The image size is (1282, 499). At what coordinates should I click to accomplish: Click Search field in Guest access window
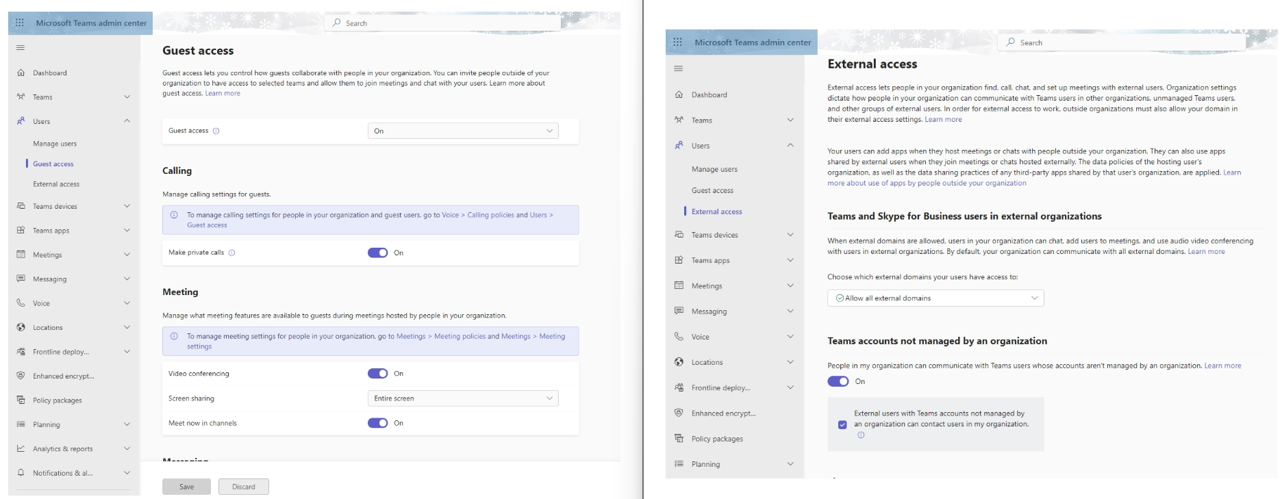coord(442,23)
